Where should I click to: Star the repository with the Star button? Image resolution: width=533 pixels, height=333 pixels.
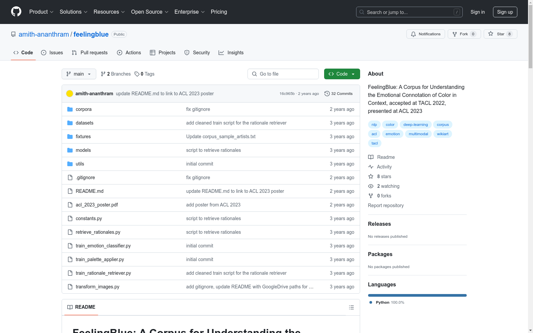click(x=500, y=34)
